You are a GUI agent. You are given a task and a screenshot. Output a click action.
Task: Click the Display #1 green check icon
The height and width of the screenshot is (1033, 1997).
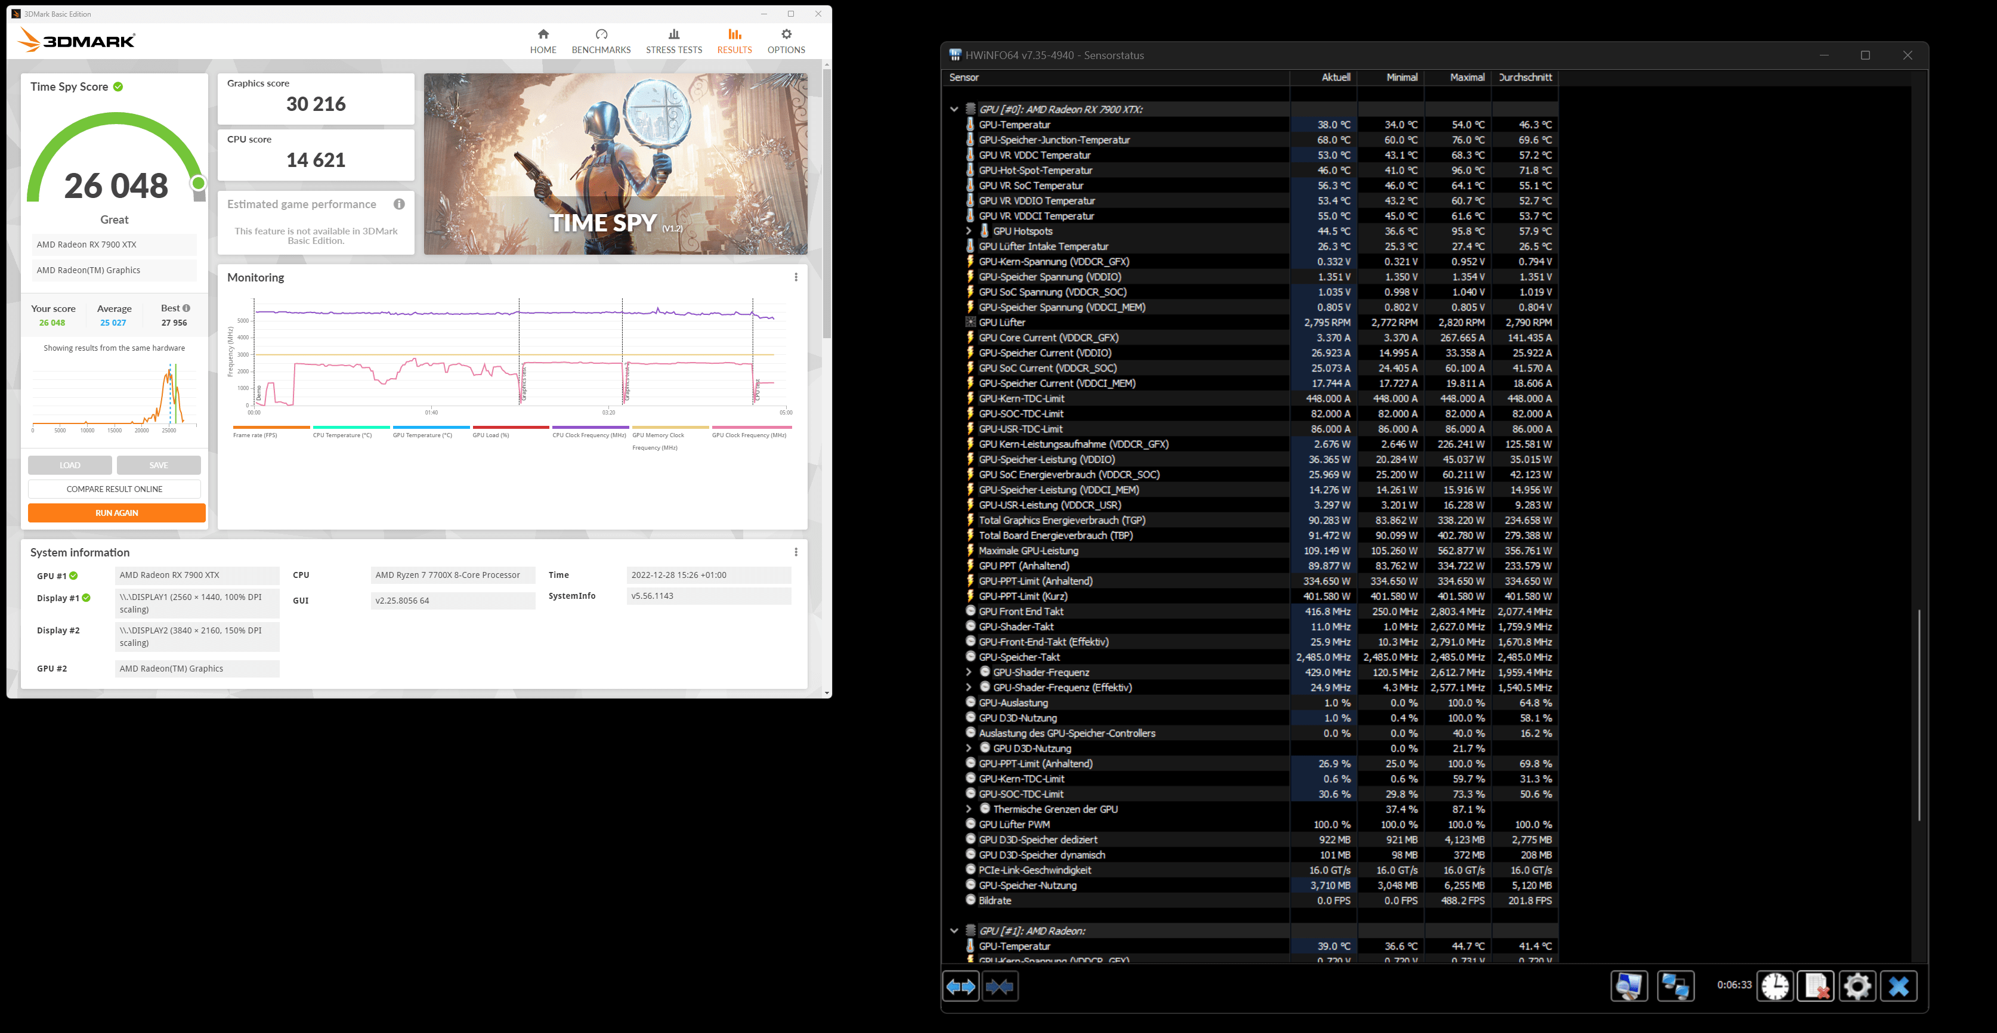(86, 598)
